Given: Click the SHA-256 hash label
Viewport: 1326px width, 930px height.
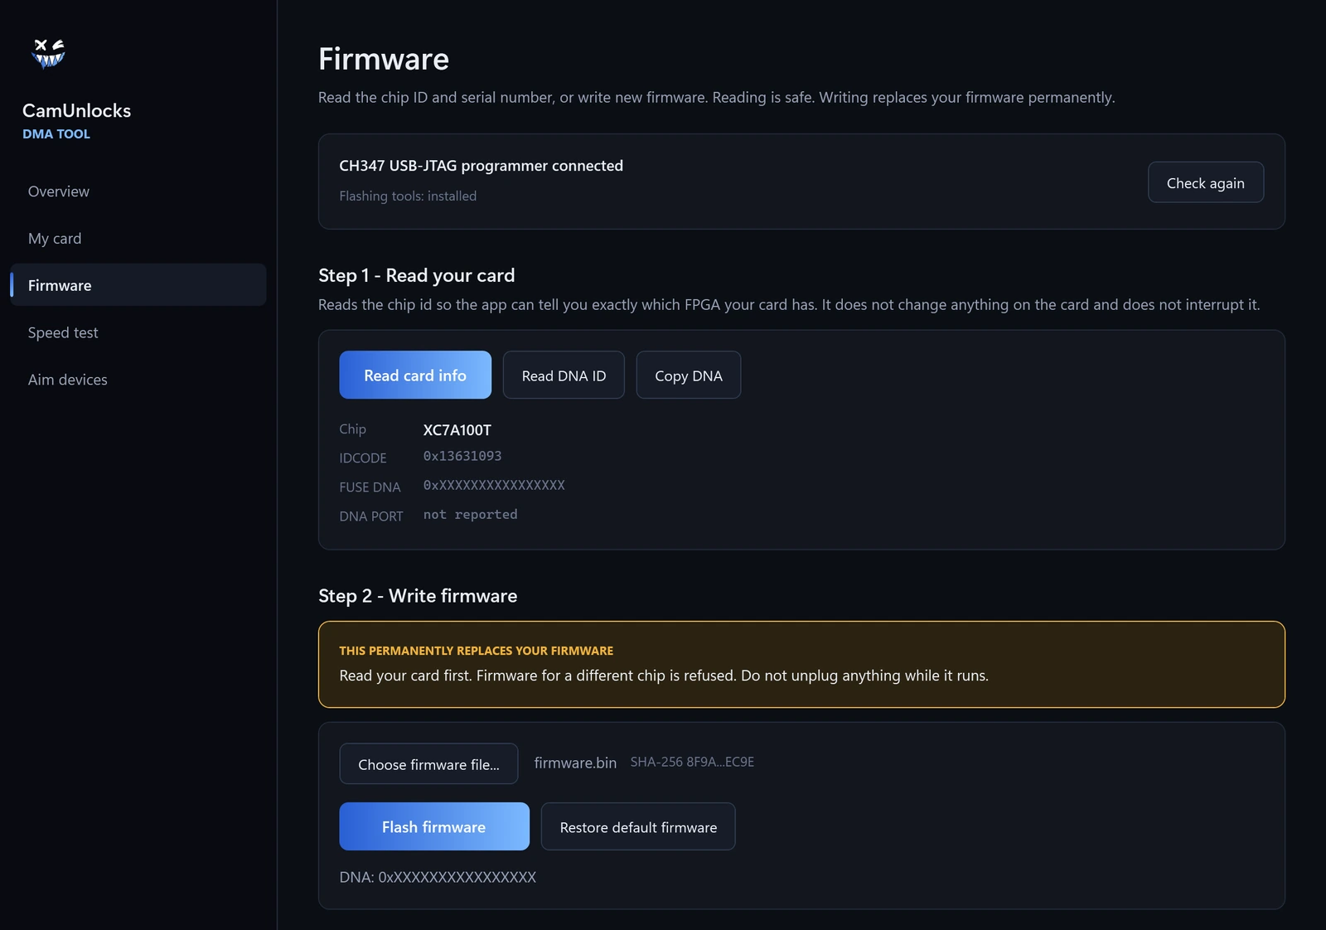Looking at the screenshot, I should click(x=692, y=763).
